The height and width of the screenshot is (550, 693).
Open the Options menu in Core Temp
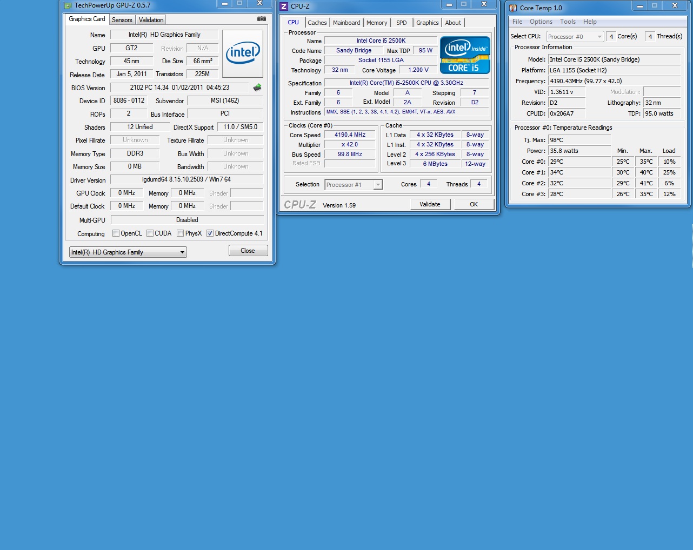(541, 22)
